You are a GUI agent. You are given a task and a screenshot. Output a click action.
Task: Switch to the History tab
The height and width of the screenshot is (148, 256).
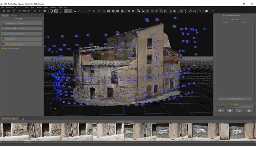pyautogui.click(x=14, y=16)
